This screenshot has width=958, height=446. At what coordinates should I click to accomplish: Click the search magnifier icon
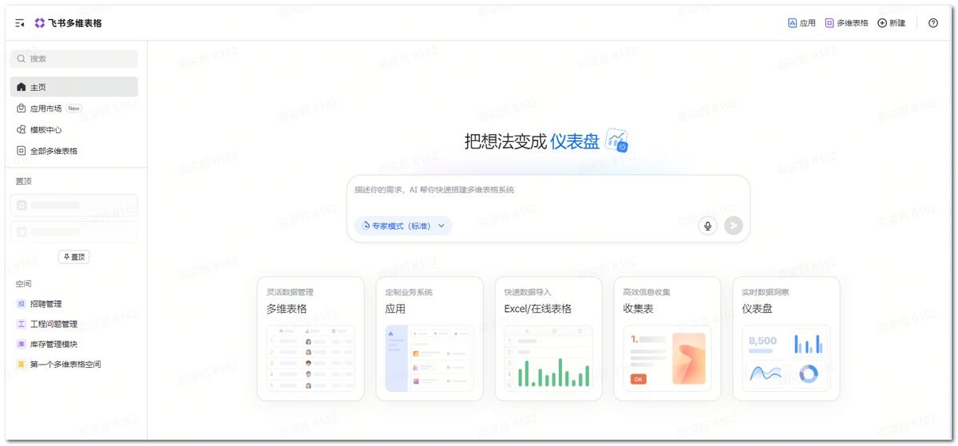click(22, 58)
